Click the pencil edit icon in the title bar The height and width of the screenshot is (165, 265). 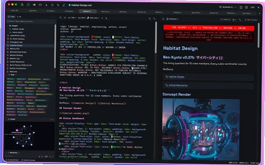tap(64, 5)
